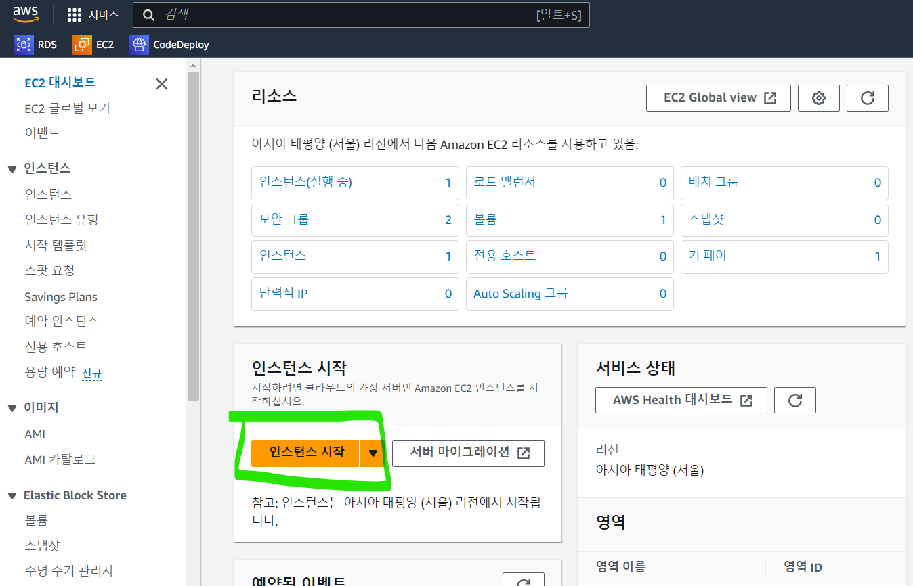Open 인스턴스 유형 in sidebar
Image resolution: width=913 pixels, height=586 pixels.
[x=62, y=219]
